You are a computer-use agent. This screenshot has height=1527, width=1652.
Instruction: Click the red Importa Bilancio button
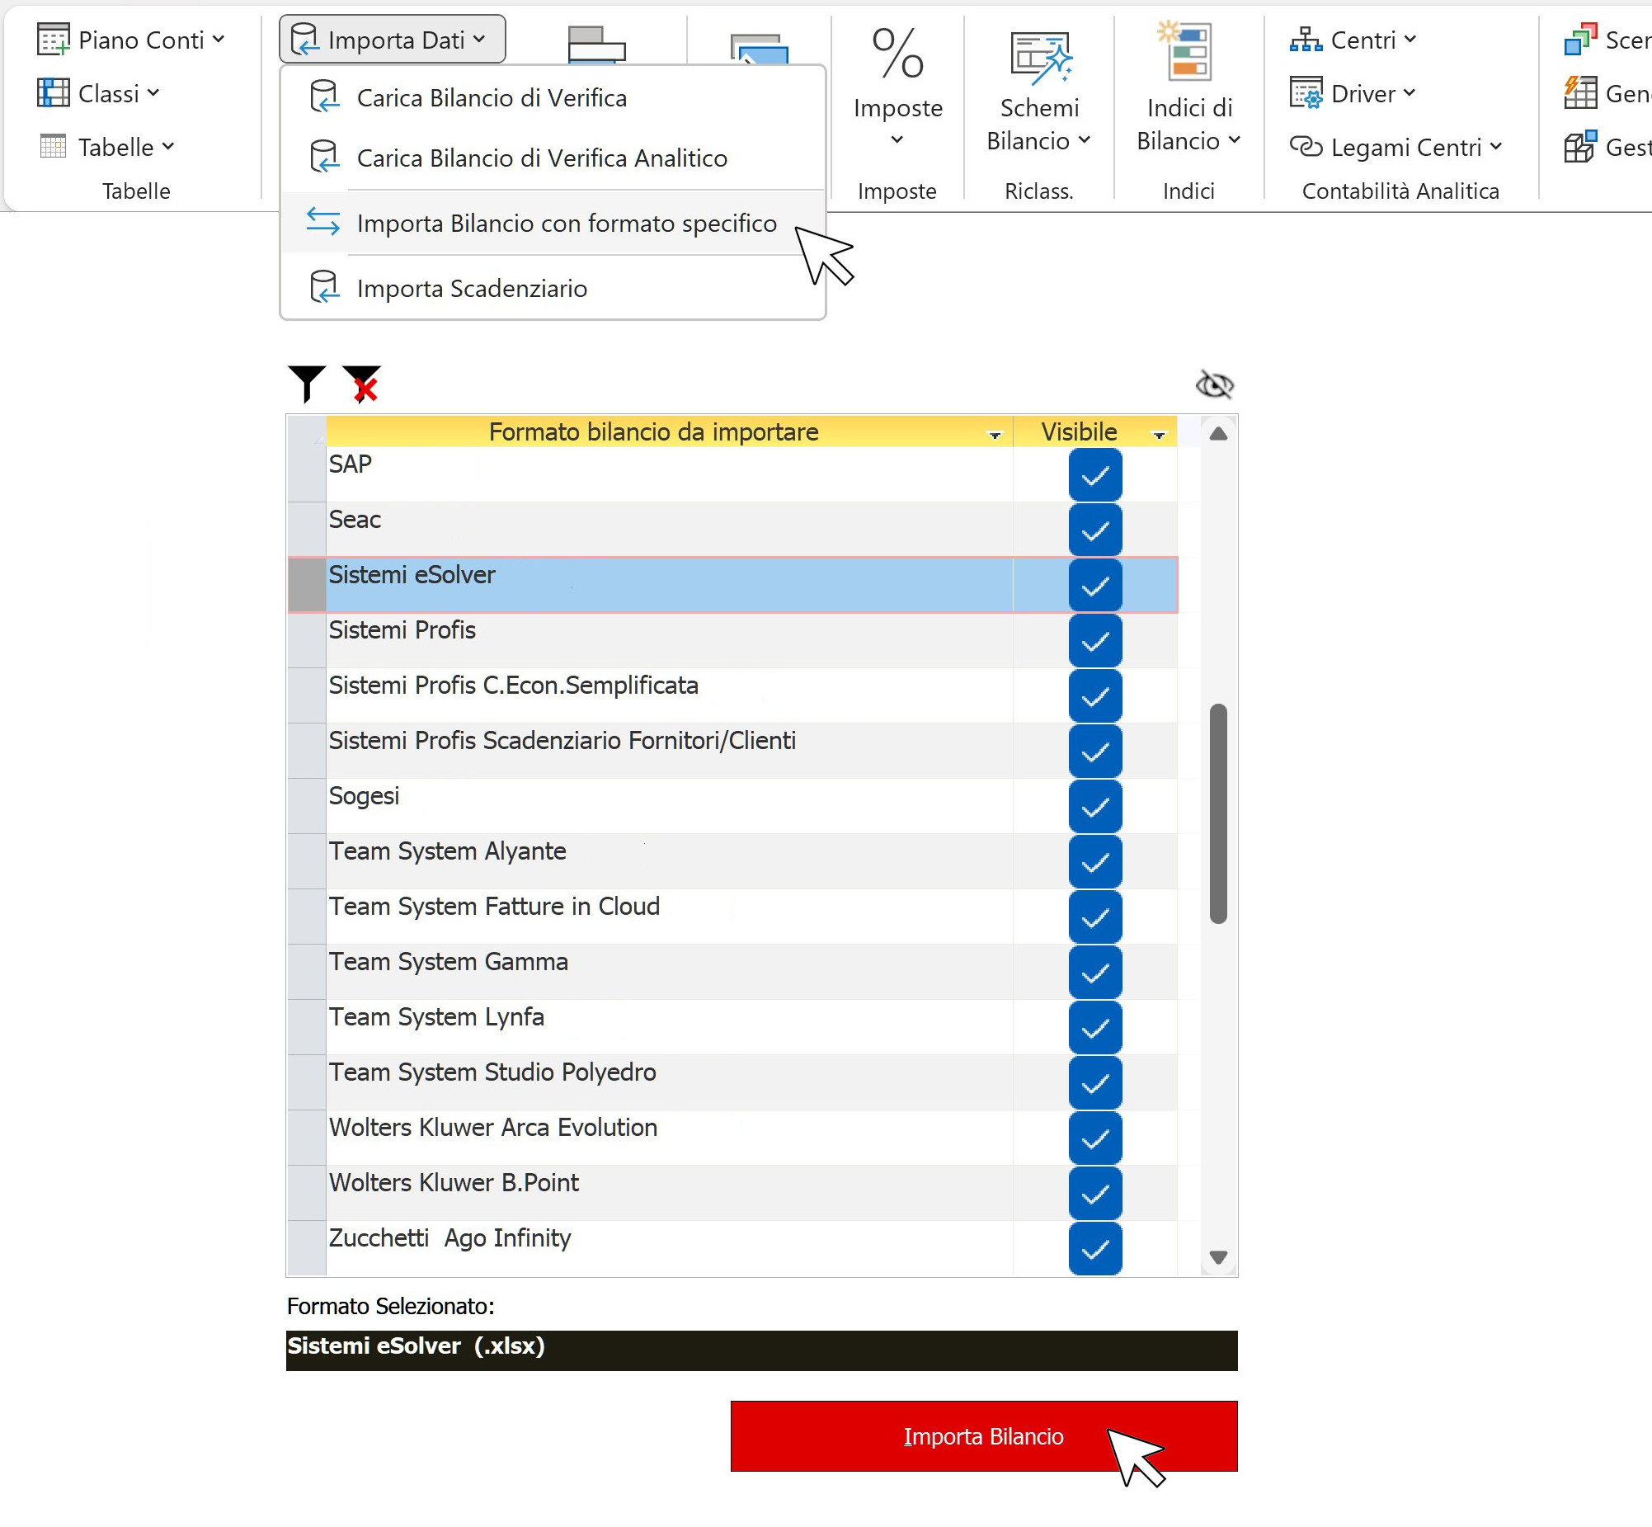pyautogui.click(x=984, y=1436)
